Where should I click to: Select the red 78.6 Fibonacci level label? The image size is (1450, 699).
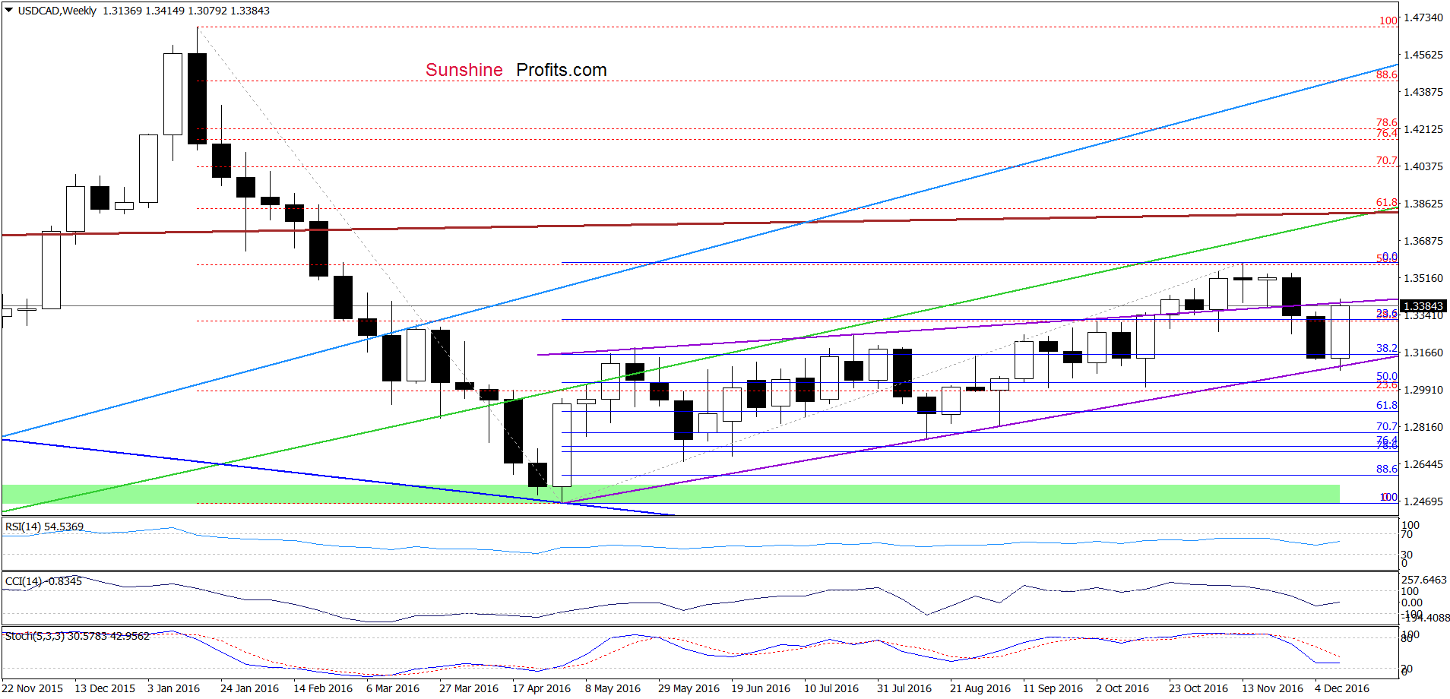(1386, 122)
